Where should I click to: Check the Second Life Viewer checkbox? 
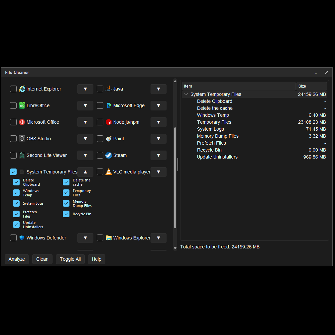click(13, 155)
